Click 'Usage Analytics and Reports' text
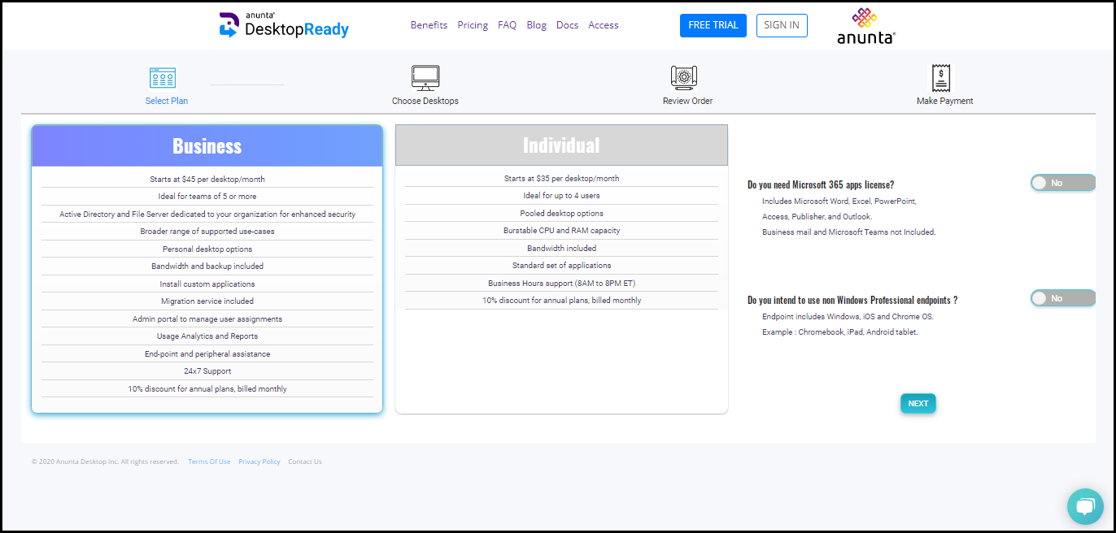1116x533 pixels. pyautogui.click(x=207, y=336)
